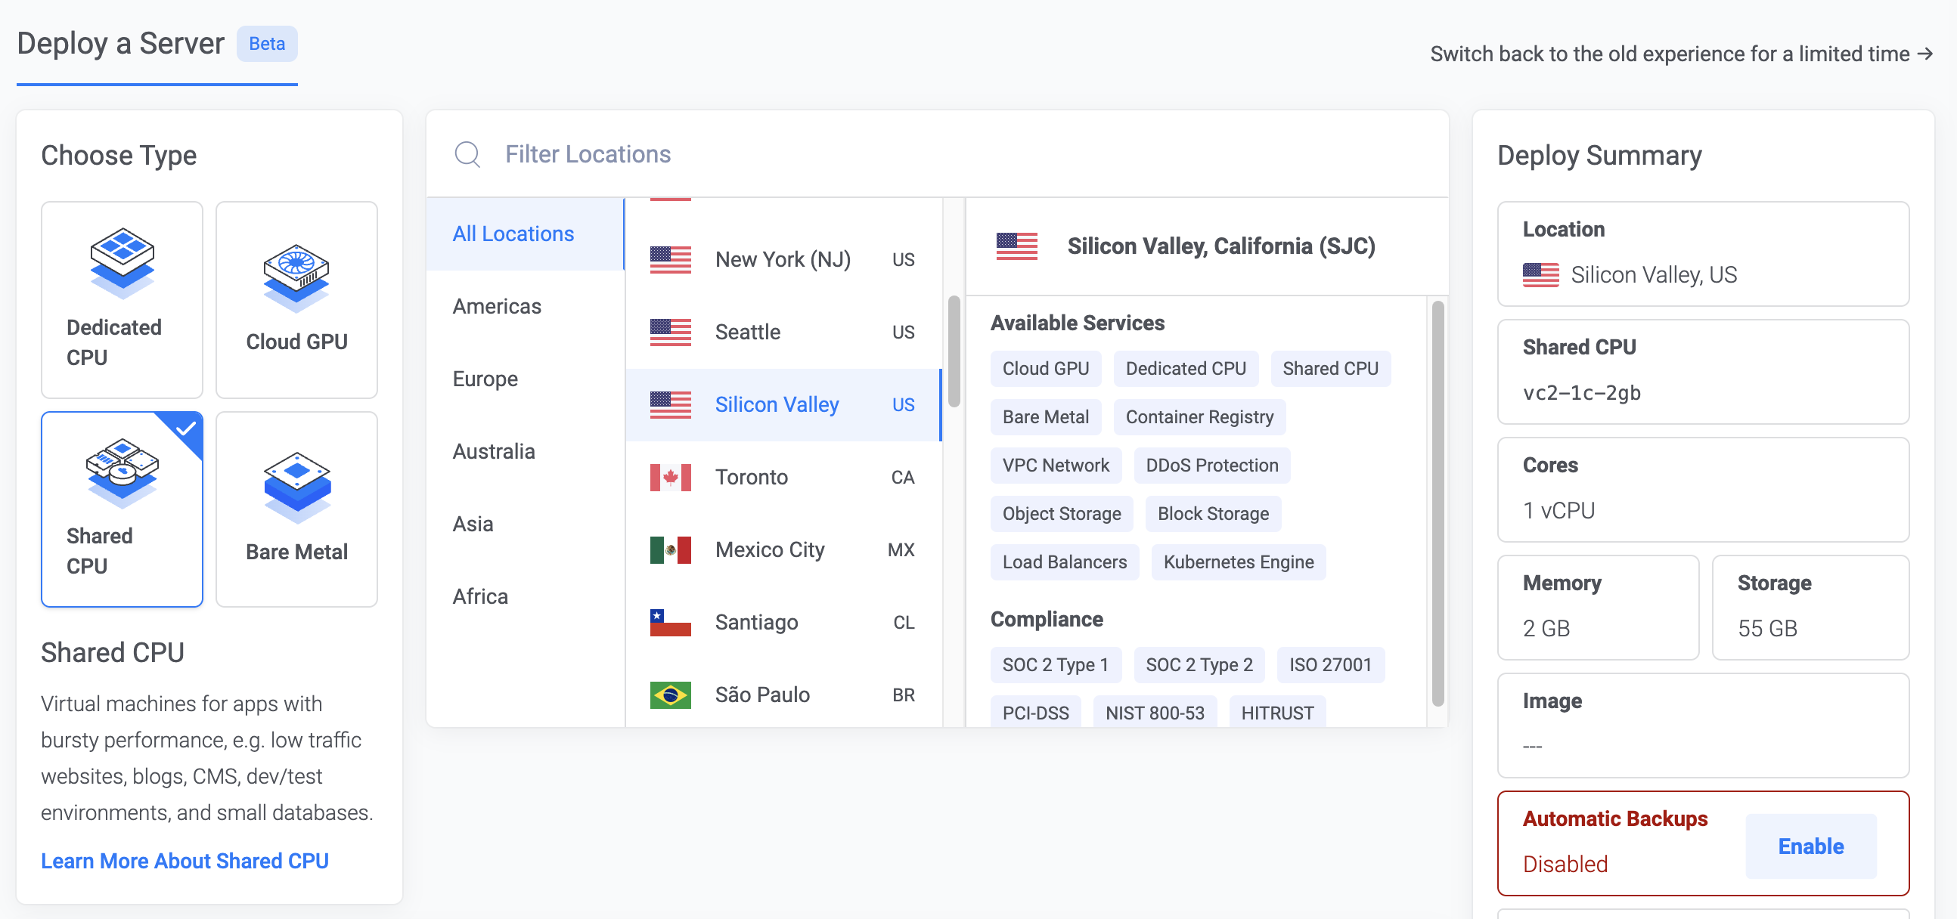Viewport: 1957px width, 919px height.
Task: Click the flag in Deploy Summary Location
Action: (x=1540, y=274)
